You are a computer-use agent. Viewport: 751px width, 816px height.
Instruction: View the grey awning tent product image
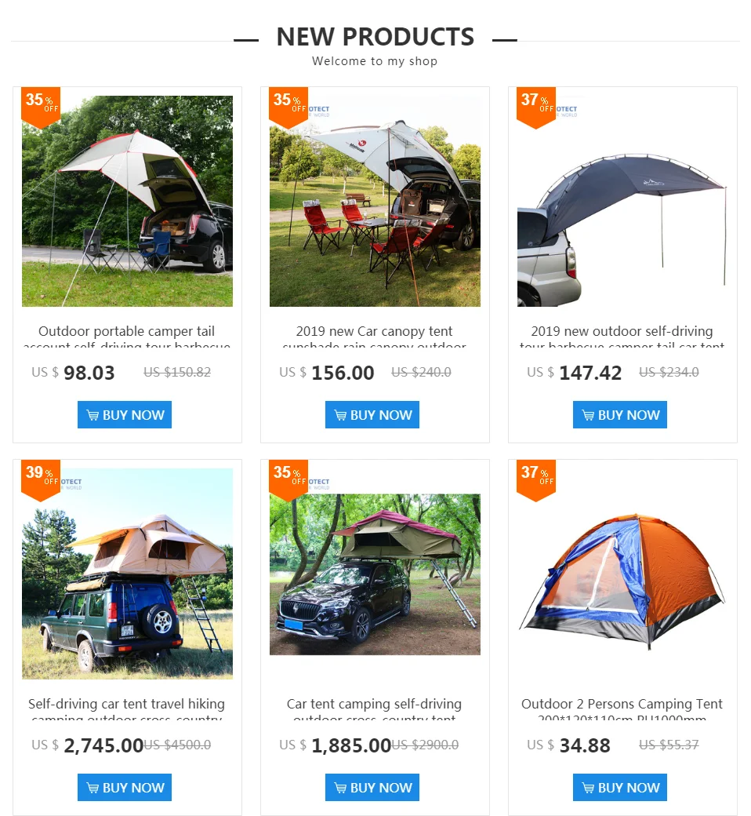click(622, 201)
